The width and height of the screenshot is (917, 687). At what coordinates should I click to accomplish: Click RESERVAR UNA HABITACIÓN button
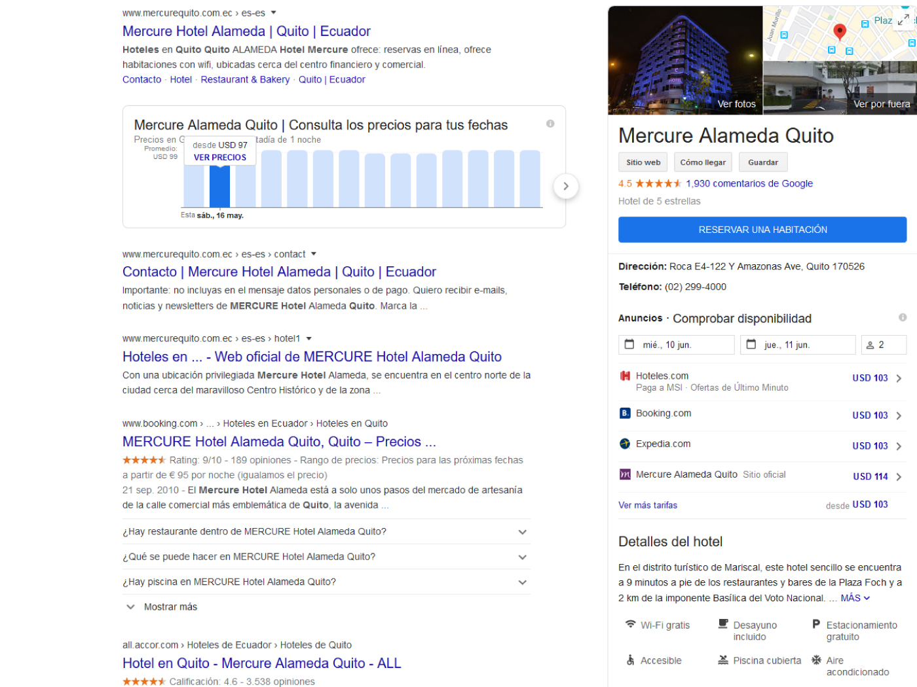(x=762, y=230)
